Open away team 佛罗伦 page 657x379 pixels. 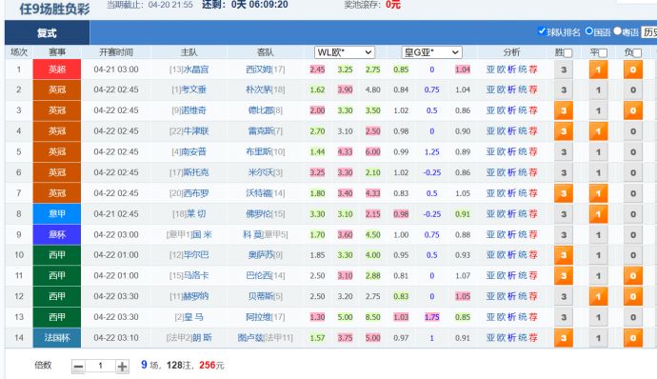click(258, 214)
